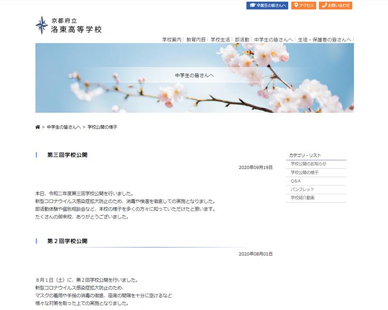
Task: Go to the 部活動 menu item
Action: (242, 39)
